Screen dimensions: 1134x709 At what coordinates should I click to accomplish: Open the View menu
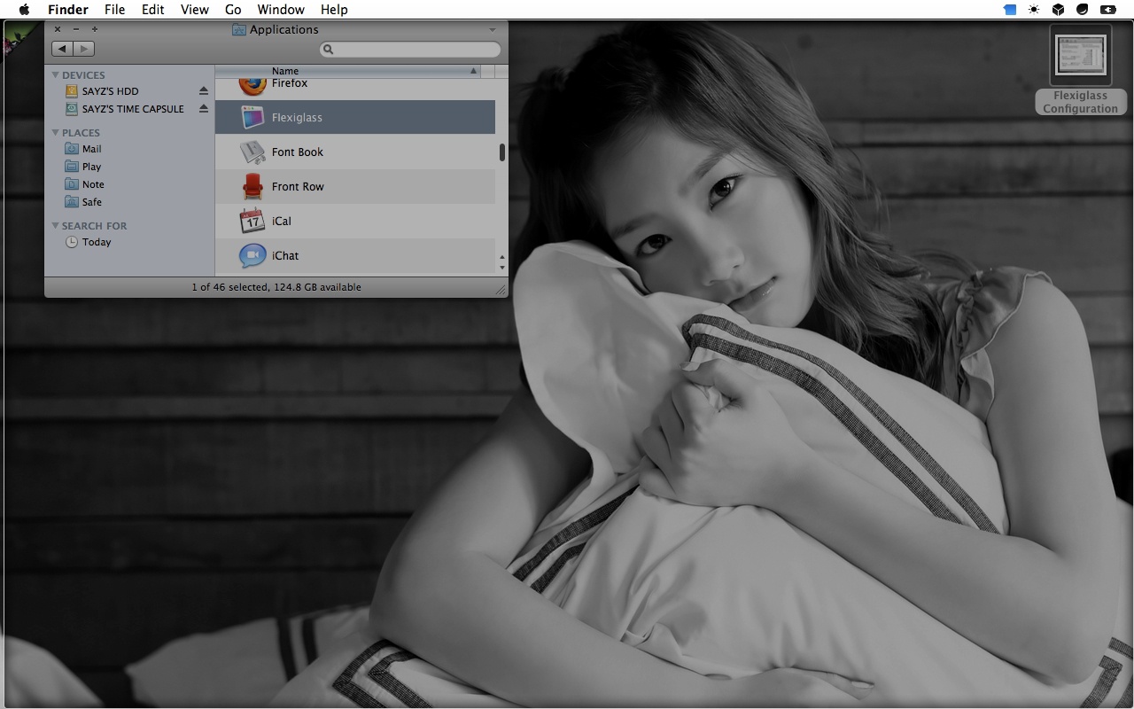tap(194, 10)
